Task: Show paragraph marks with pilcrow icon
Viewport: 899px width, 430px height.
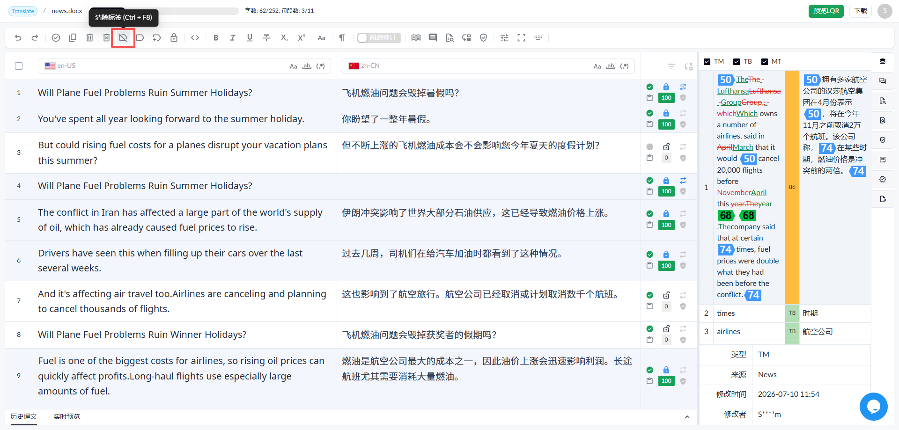Action: (x=342, y=38)
